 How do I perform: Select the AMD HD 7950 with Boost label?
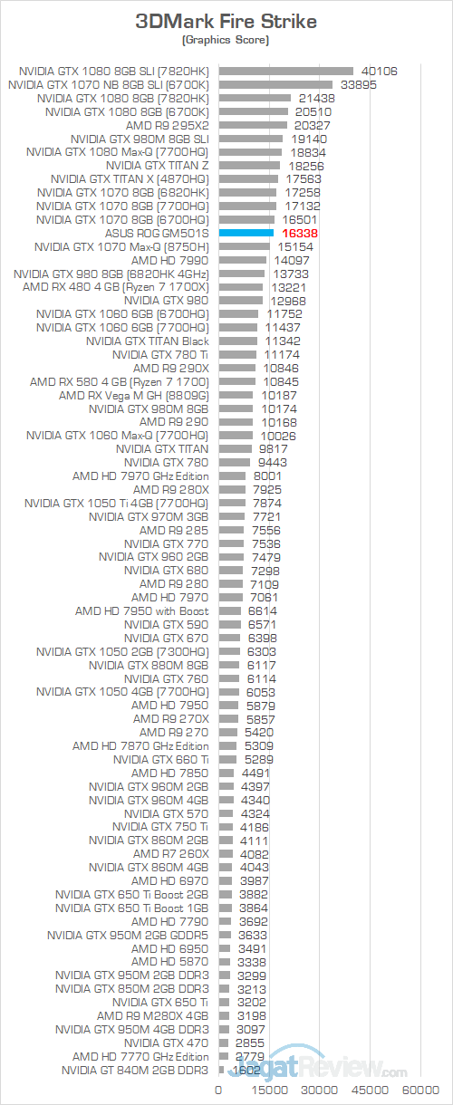coord(142,610)
